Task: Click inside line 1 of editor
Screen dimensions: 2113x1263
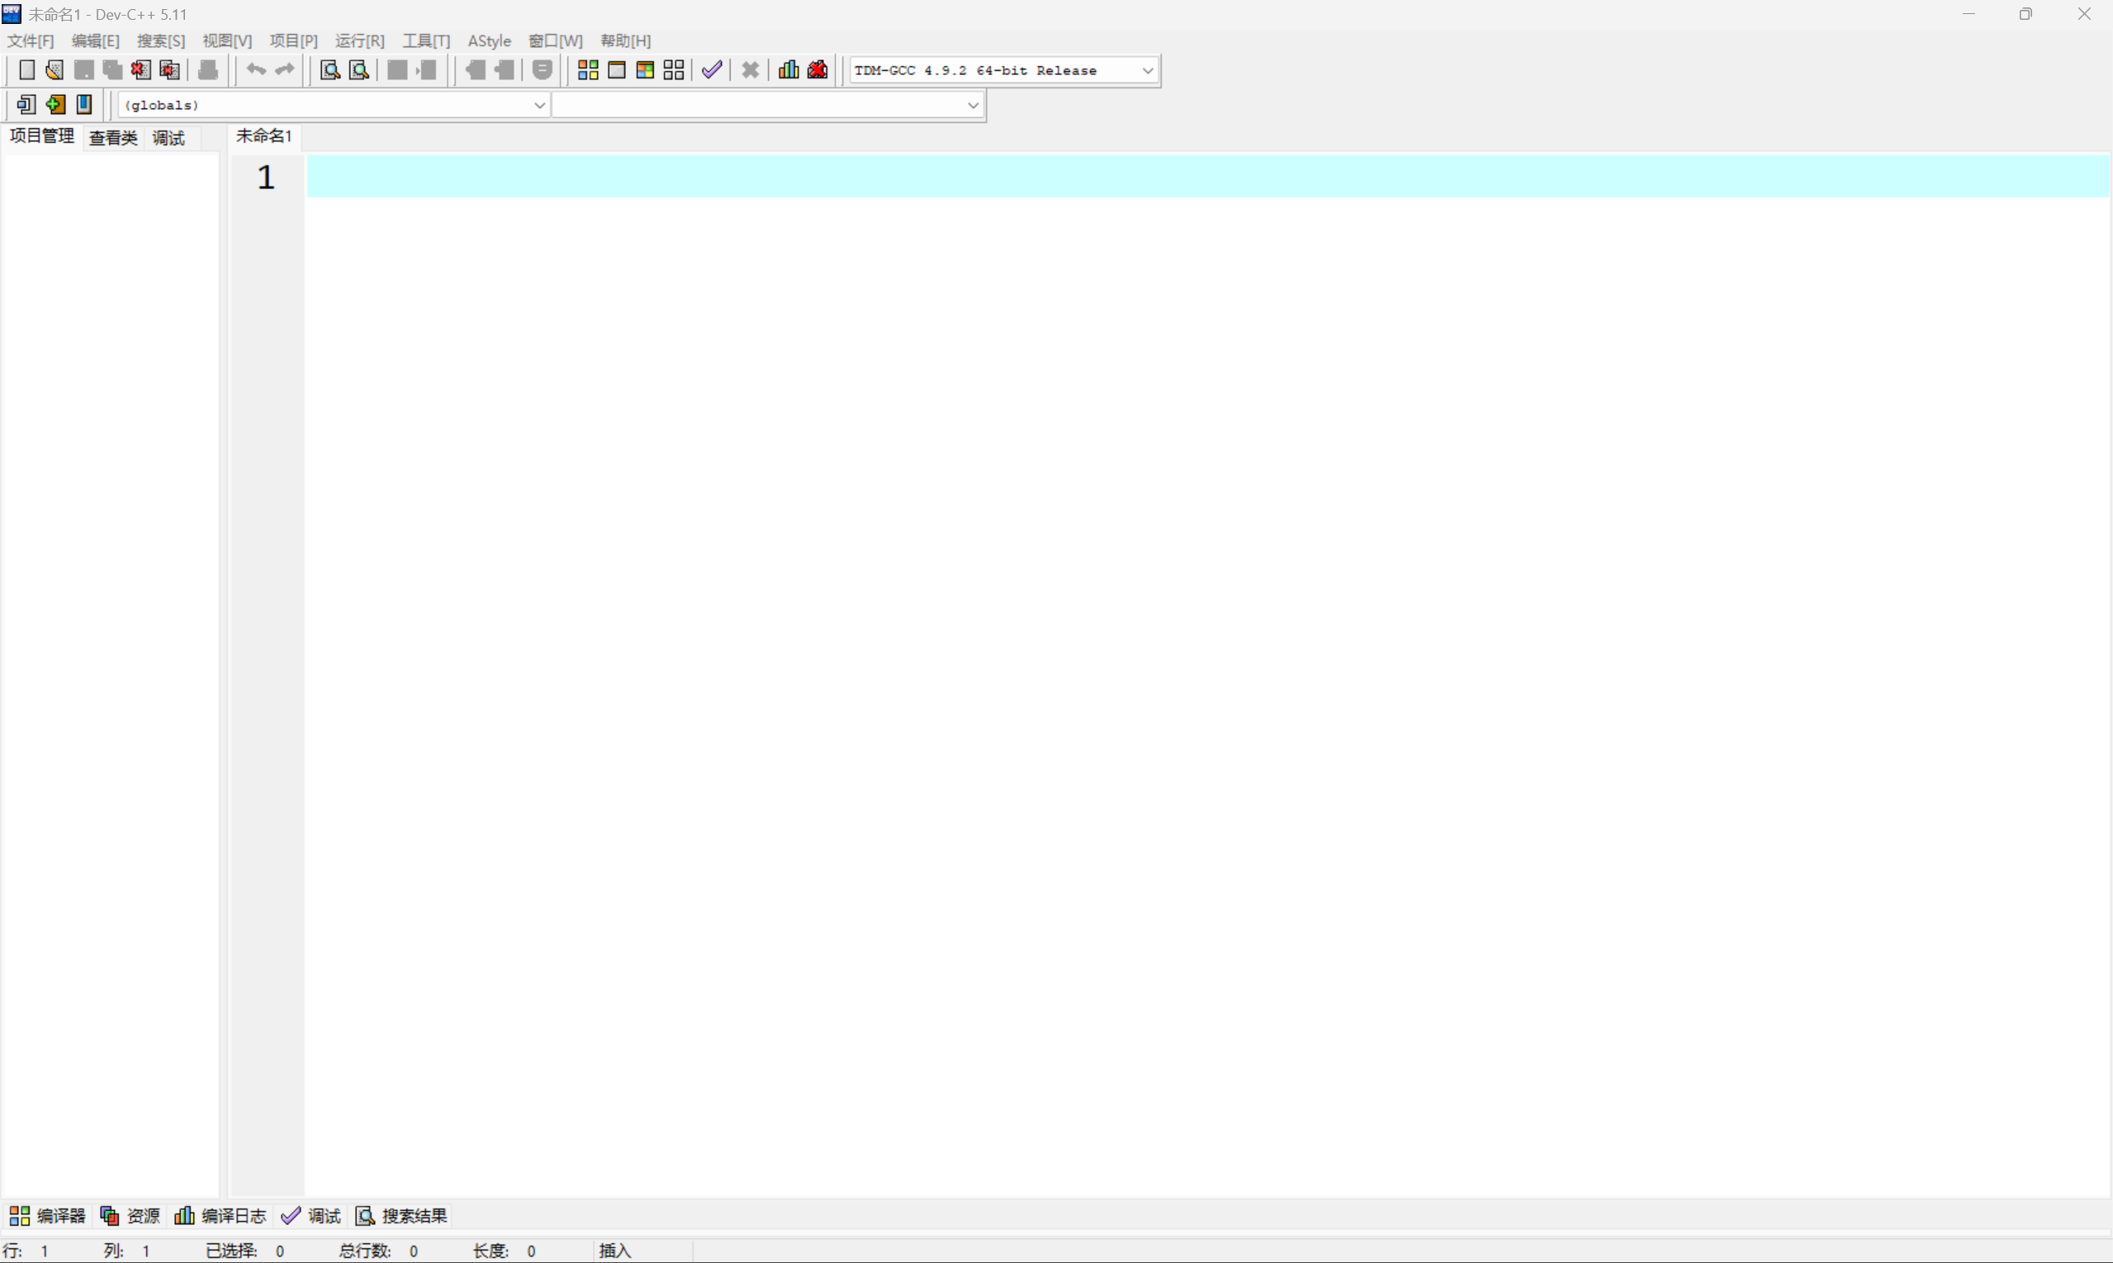Action: click(x=1191, y=176)
